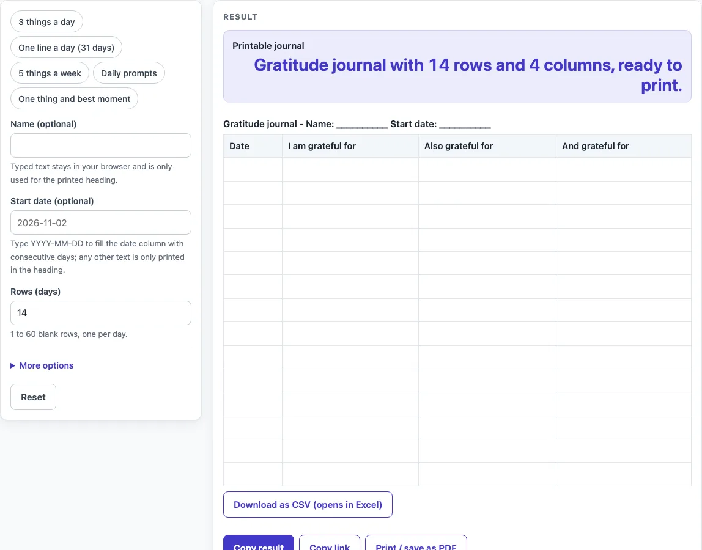Click the 'Gratitude journal with 14 rows' headline
702x550 pixels.
click(x=468, y=75)
